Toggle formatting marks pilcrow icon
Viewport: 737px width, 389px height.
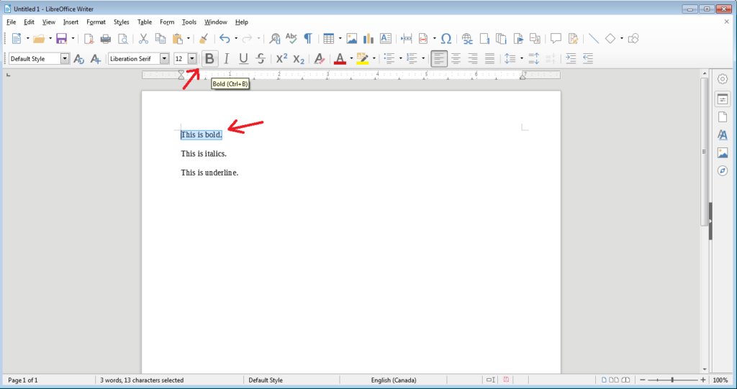tap(307, 39)
